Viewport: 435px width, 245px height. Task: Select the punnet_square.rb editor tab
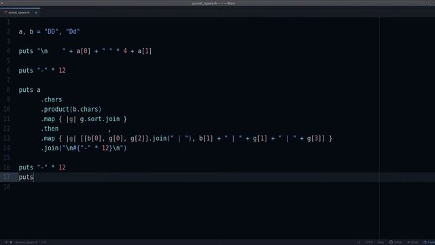(20, 12)
